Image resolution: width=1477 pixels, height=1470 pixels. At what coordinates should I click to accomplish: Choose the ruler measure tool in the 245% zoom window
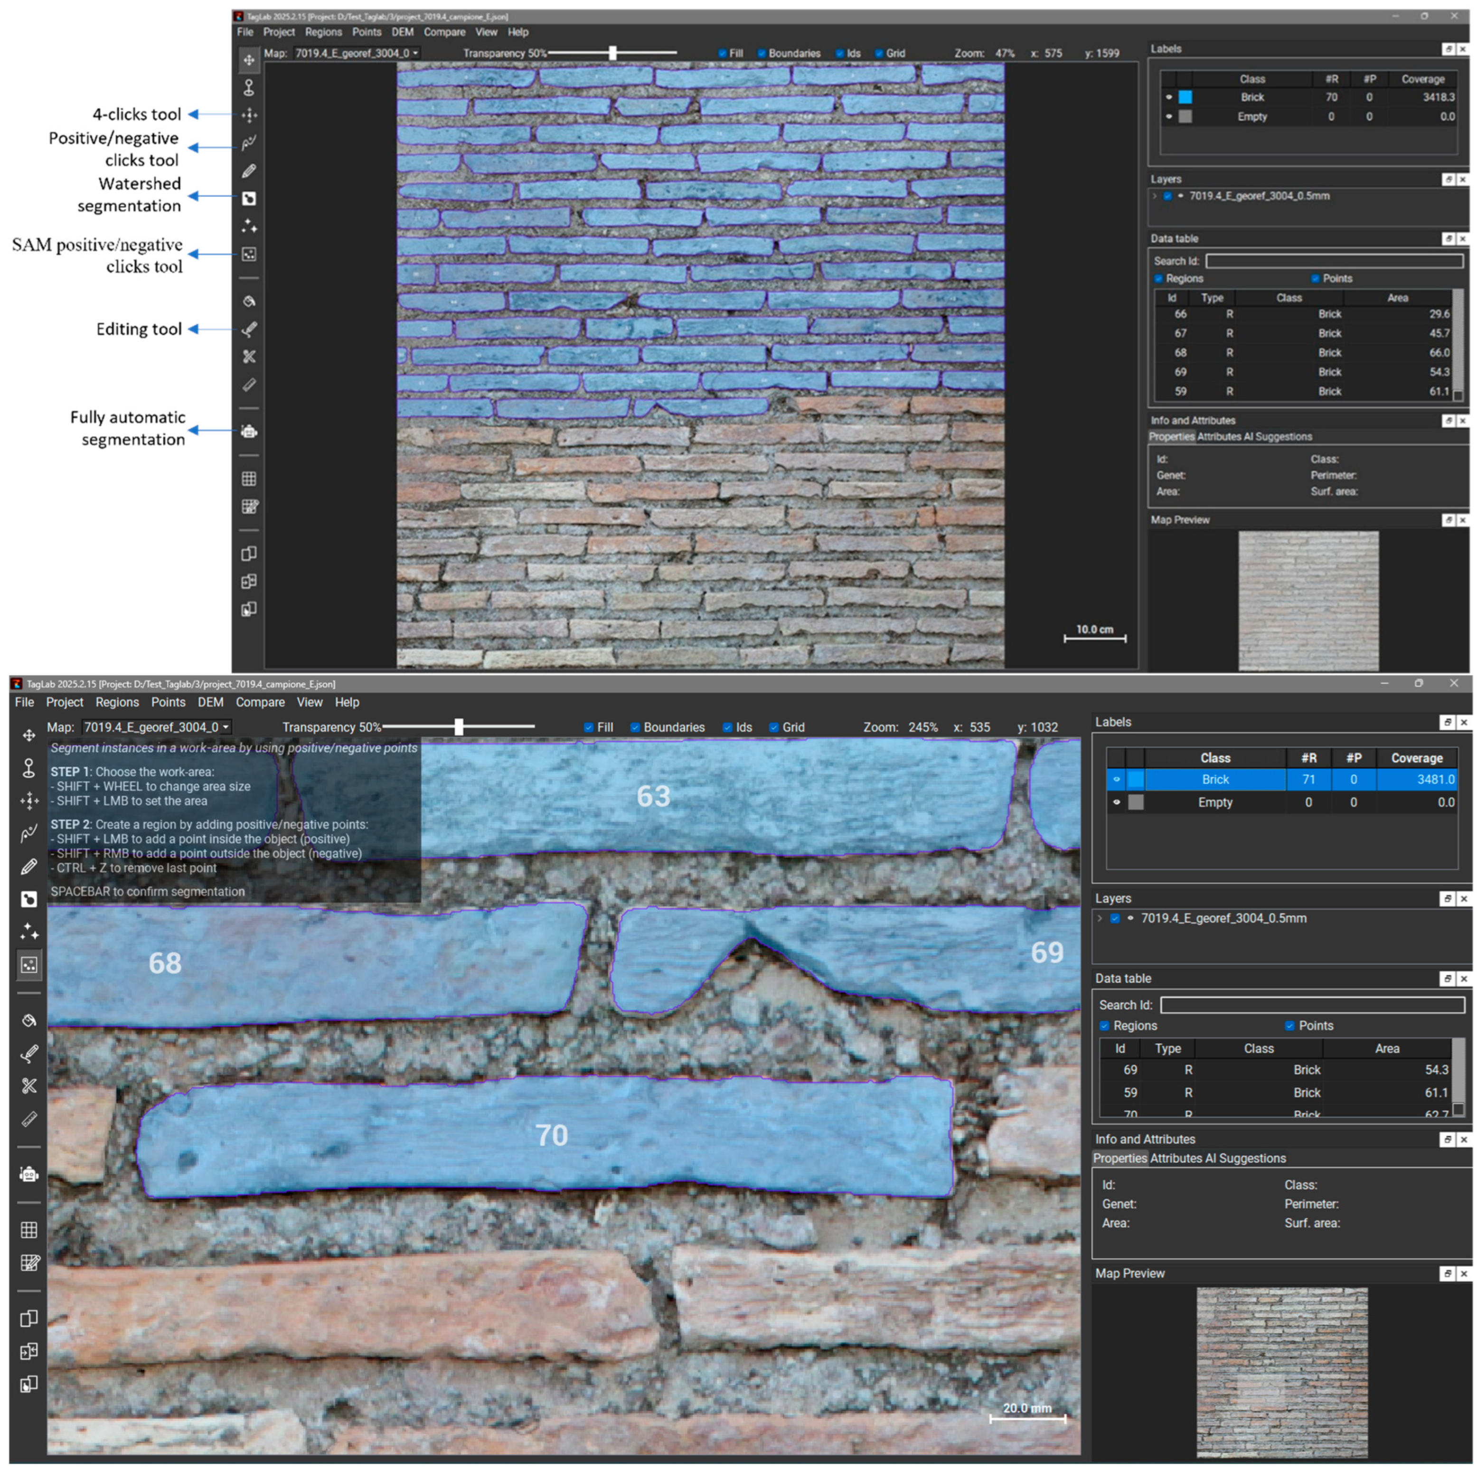(29, 1119)
